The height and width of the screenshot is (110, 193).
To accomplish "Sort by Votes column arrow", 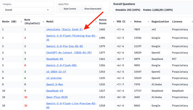I will tap(148, 22).
